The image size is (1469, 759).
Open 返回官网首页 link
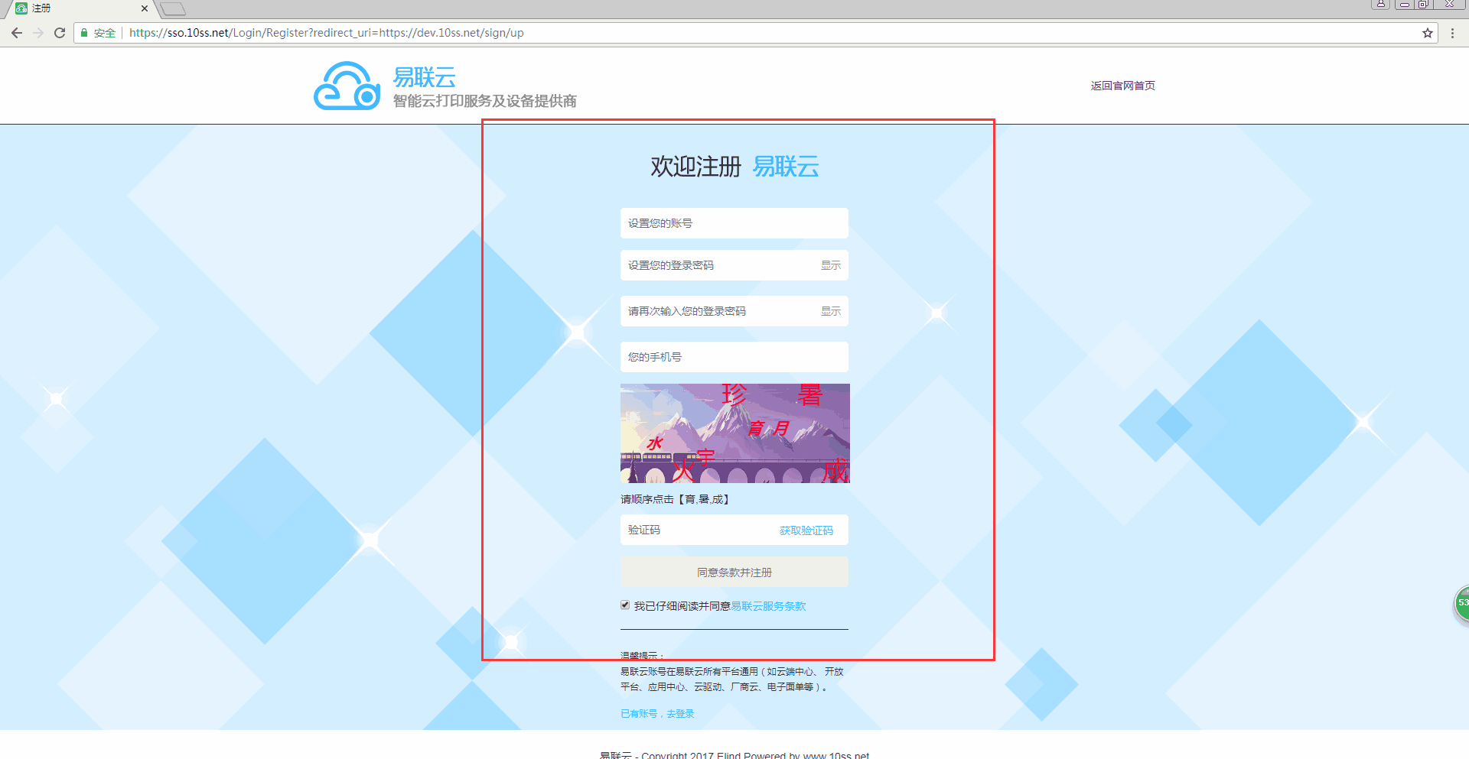1122,86
